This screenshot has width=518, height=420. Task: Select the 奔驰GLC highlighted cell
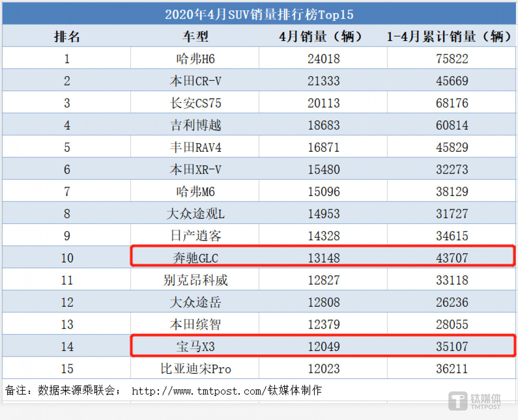click(x=195, y=258)
